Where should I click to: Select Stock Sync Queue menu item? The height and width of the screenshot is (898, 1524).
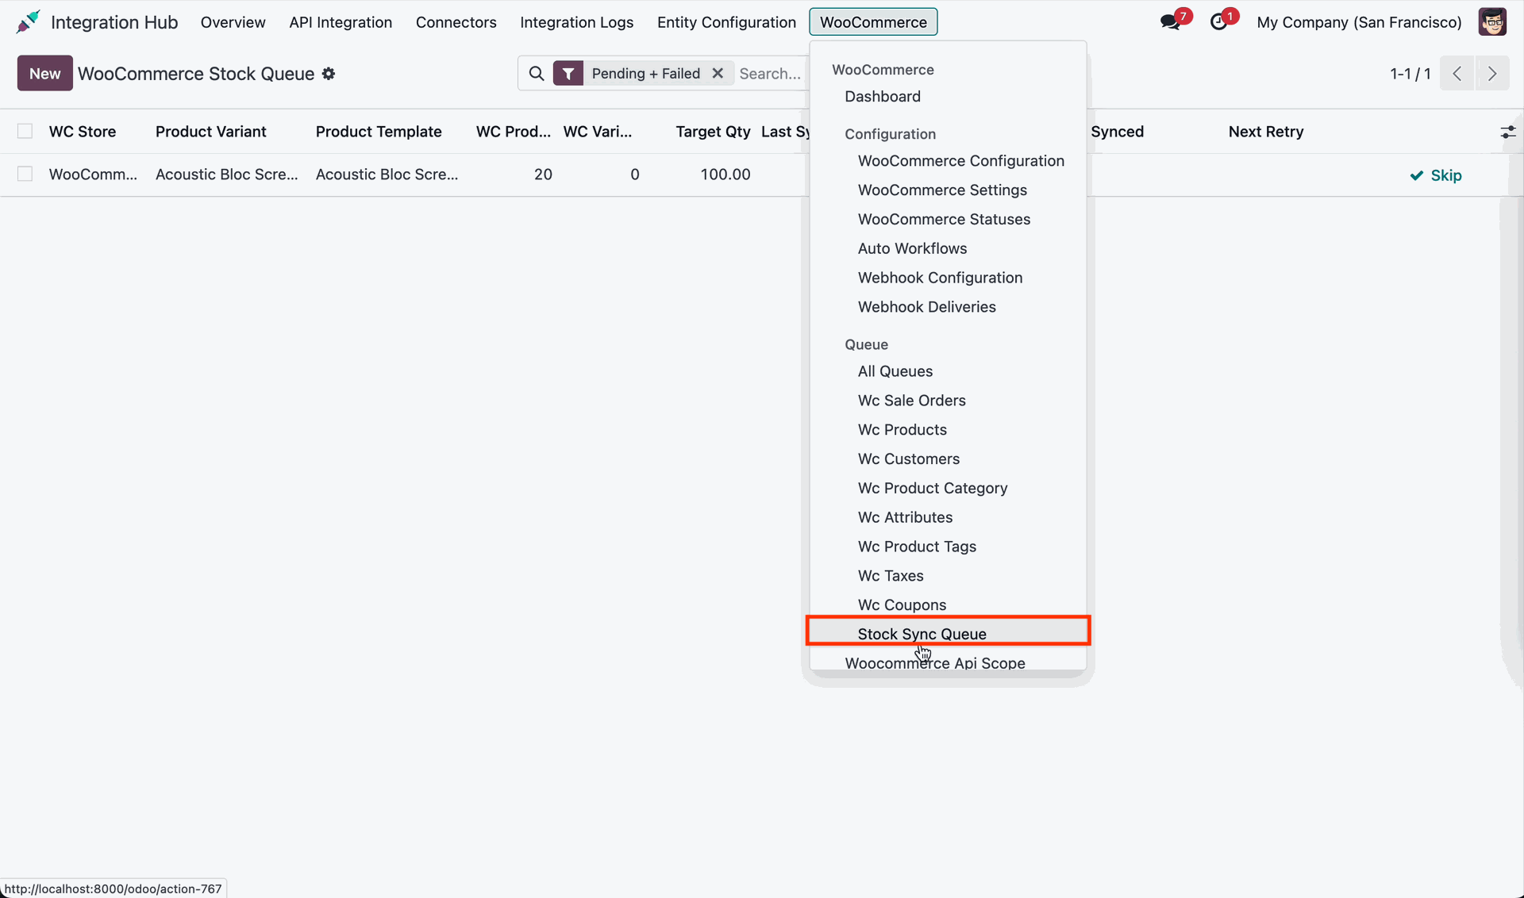(x=948, y=634)
